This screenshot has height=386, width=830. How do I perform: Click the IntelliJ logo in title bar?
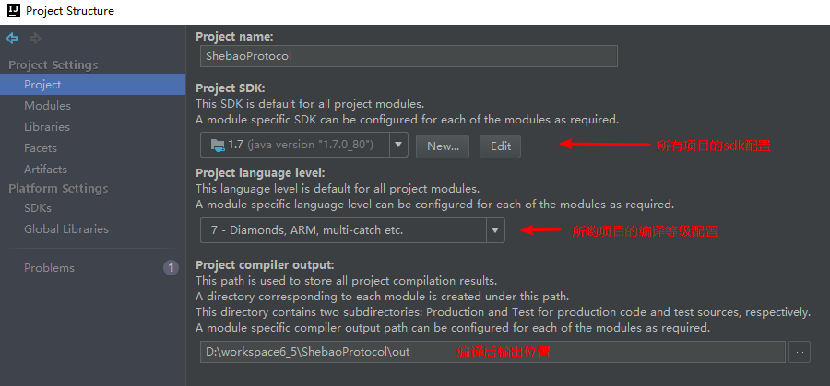point(11,11)
